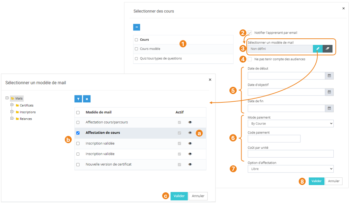Open the Date de fin calendar picker
Viewport: 350px width, 203px height.
pyautogui.click(x=329, y=109)
